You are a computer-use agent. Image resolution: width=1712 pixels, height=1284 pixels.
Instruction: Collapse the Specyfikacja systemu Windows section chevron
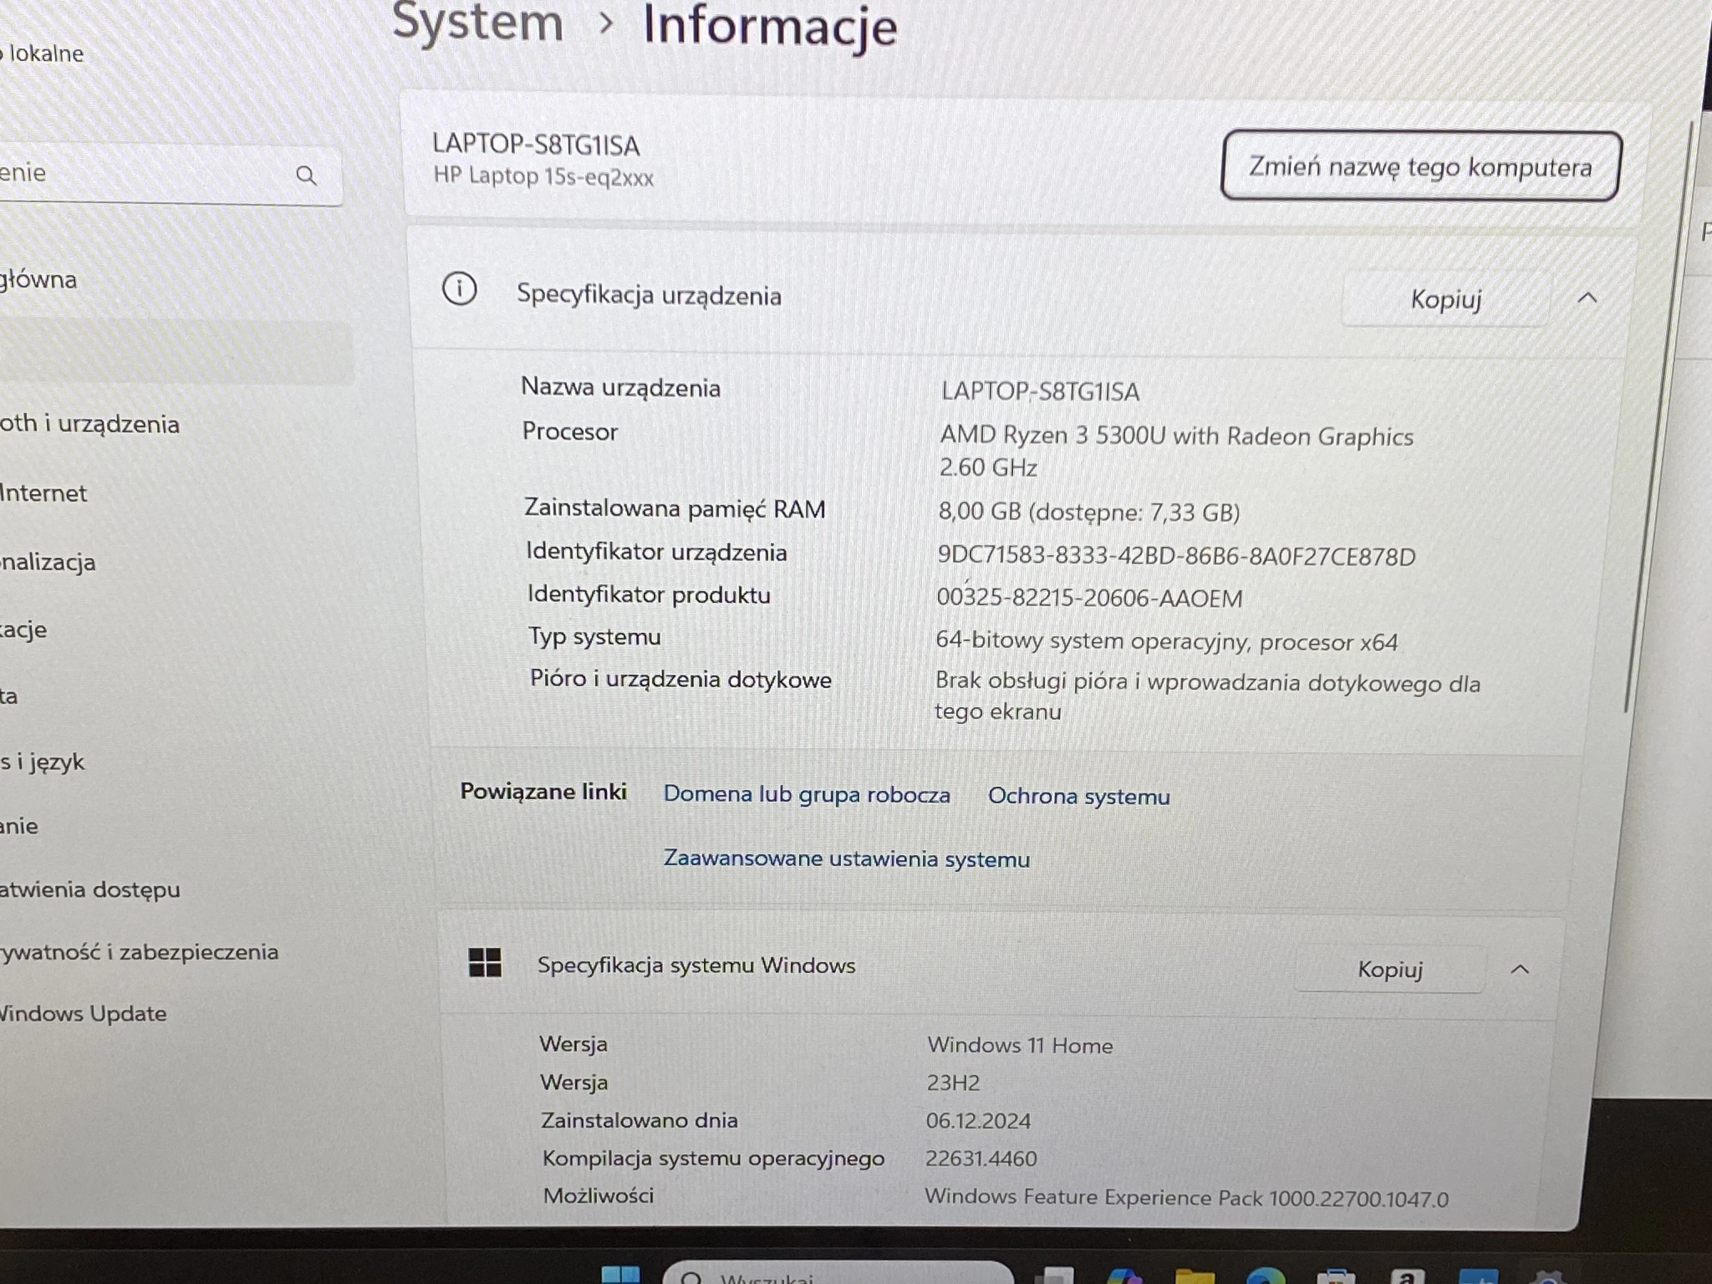point(1520,969)
